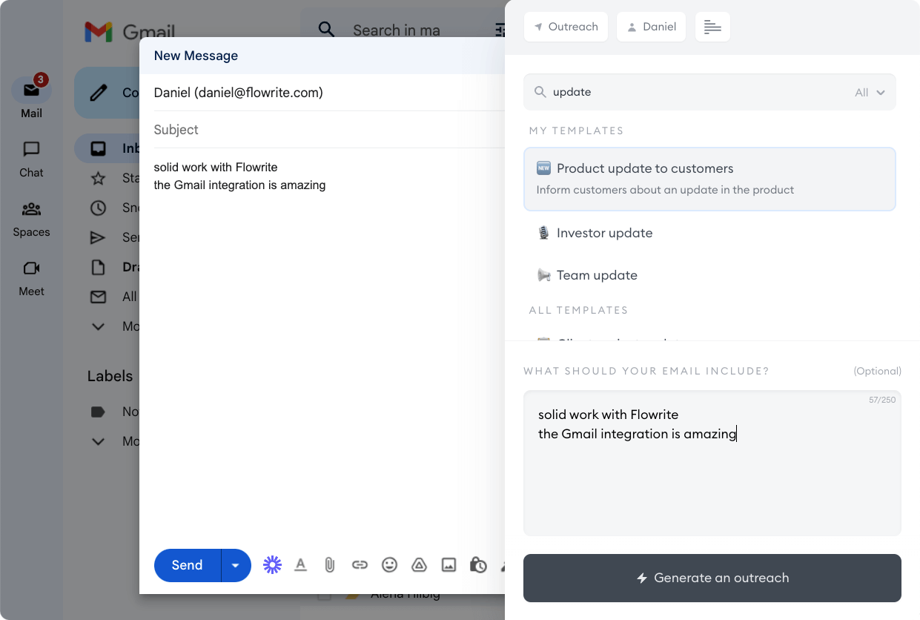Click the compose pencil icon
This screenshot has height=620, width=920.
tap(99, 93)
